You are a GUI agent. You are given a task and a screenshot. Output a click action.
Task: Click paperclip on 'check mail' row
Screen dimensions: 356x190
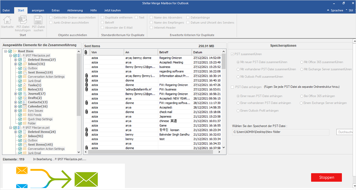tap(86, 112)
